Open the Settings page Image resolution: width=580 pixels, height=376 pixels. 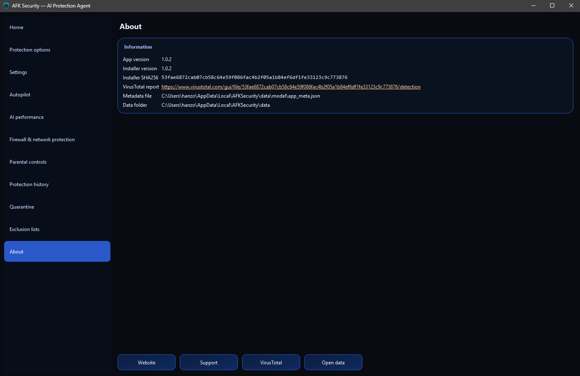(x=18, y=72)
